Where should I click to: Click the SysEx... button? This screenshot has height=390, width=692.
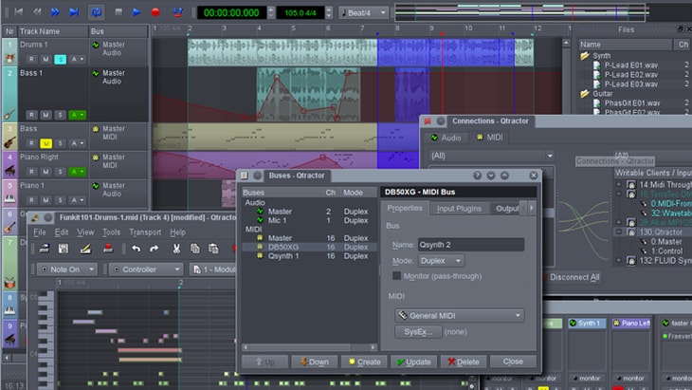pyautogui.click(x=418, y=332)
